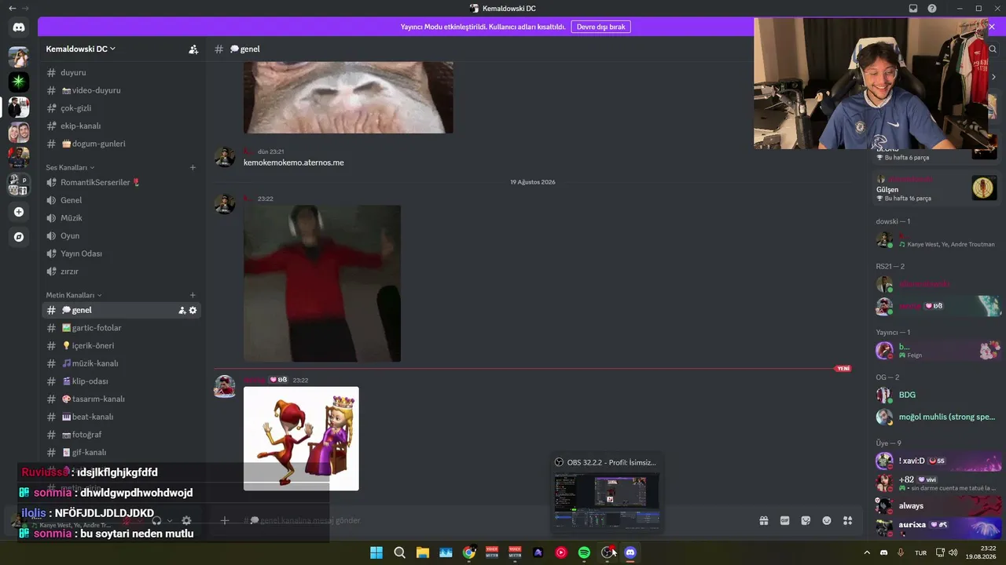Join the zırzır voice channel
This screenshot has width=1006, height=565.
(122, 272)
